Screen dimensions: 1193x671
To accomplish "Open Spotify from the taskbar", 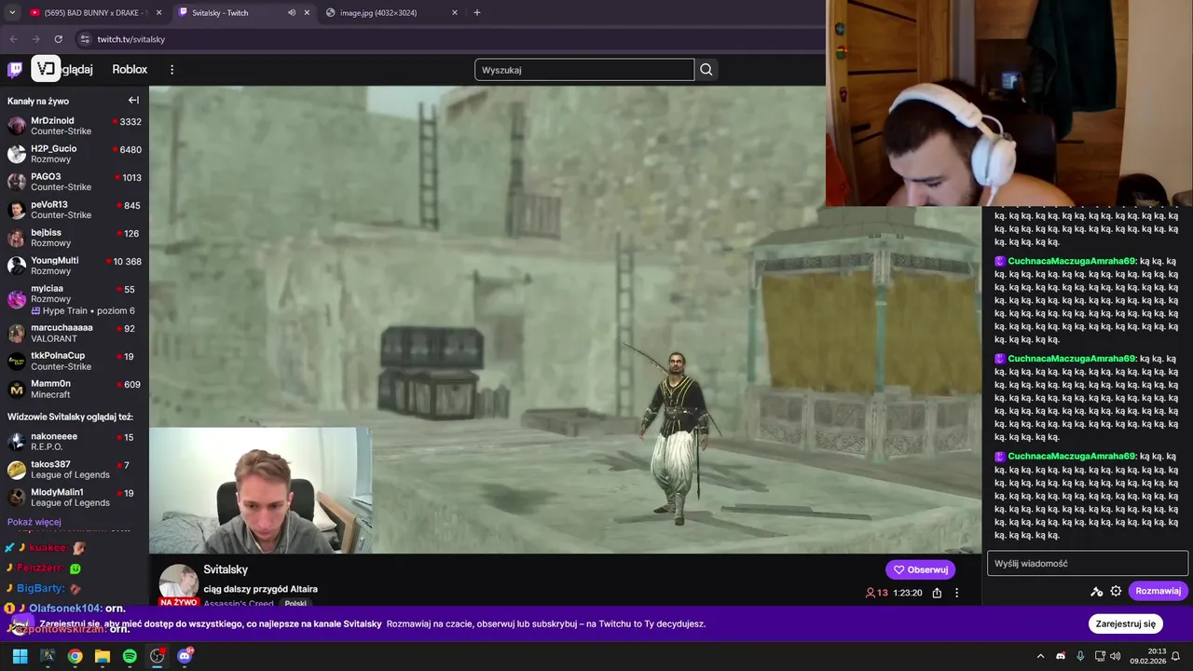I will (x=130, y=656).
